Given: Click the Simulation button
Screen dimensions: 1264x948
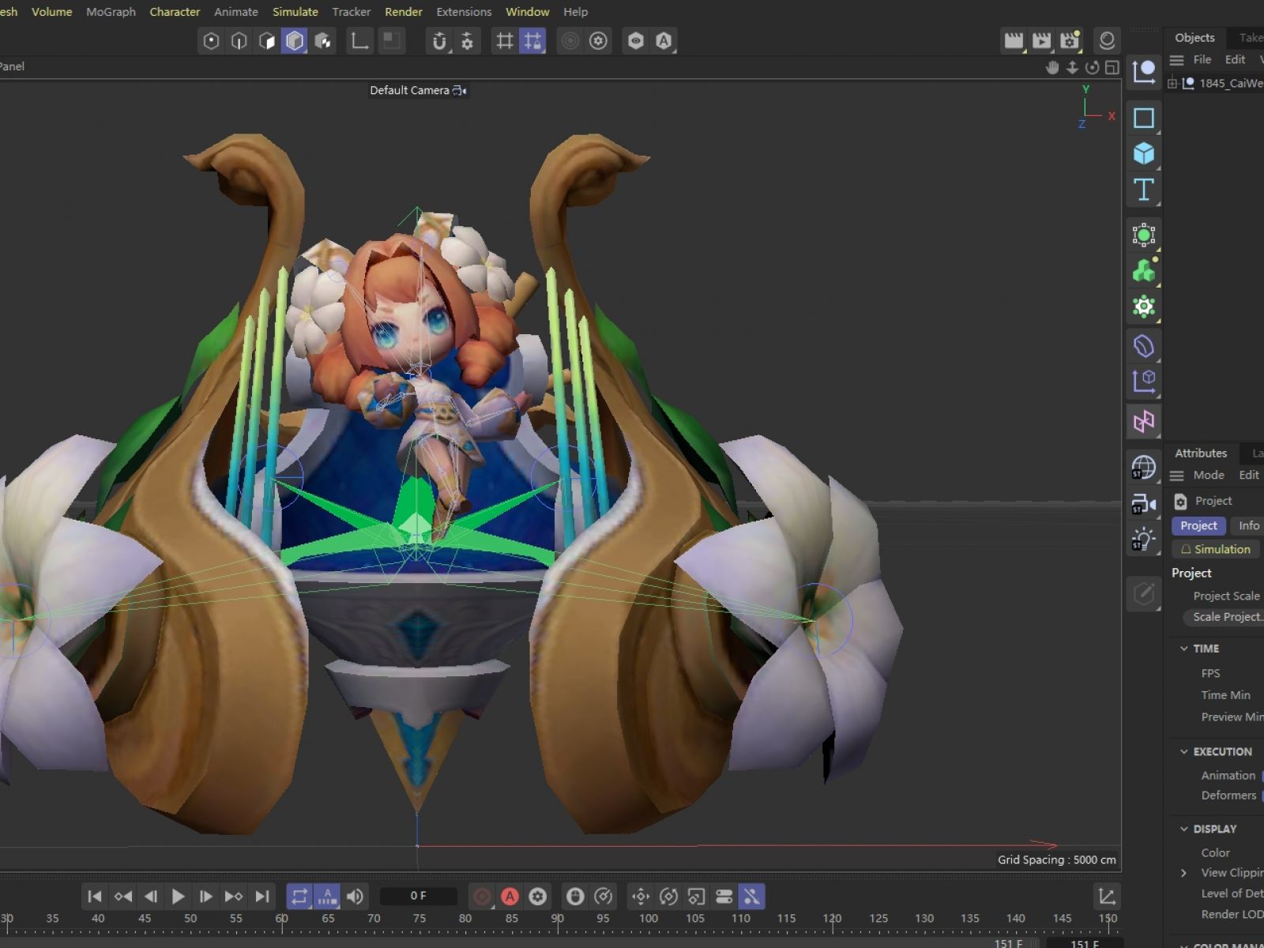Looking at the screenshot, I should point(1216,550).
